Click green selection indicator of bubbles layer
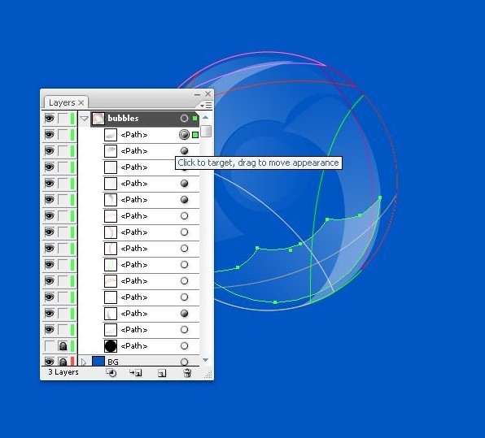Image resolution: width=485 pixels, height=438 pixels. click(194, 119)
